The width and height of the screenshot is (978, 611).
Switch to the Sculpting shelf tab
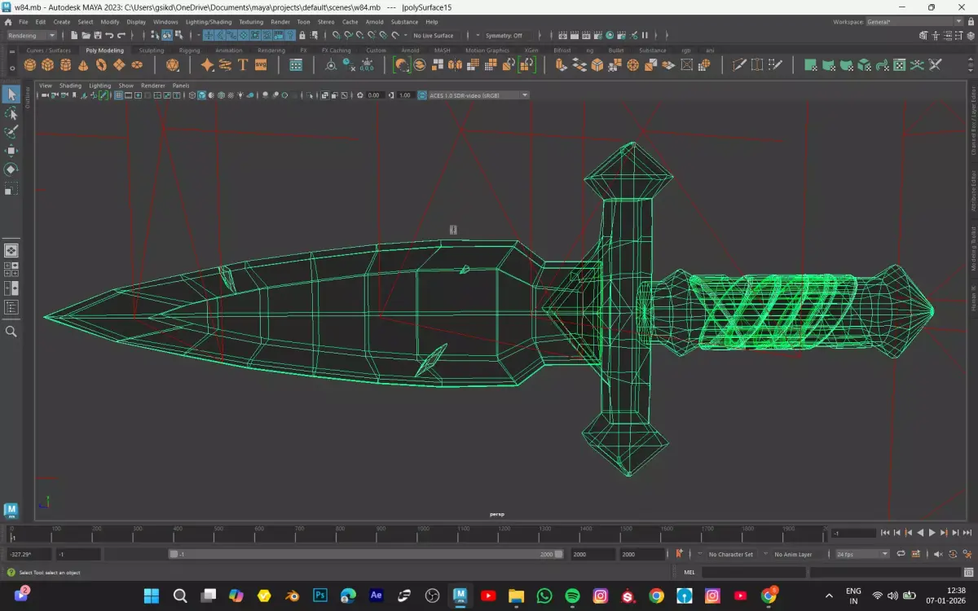(x=151, y=51)
